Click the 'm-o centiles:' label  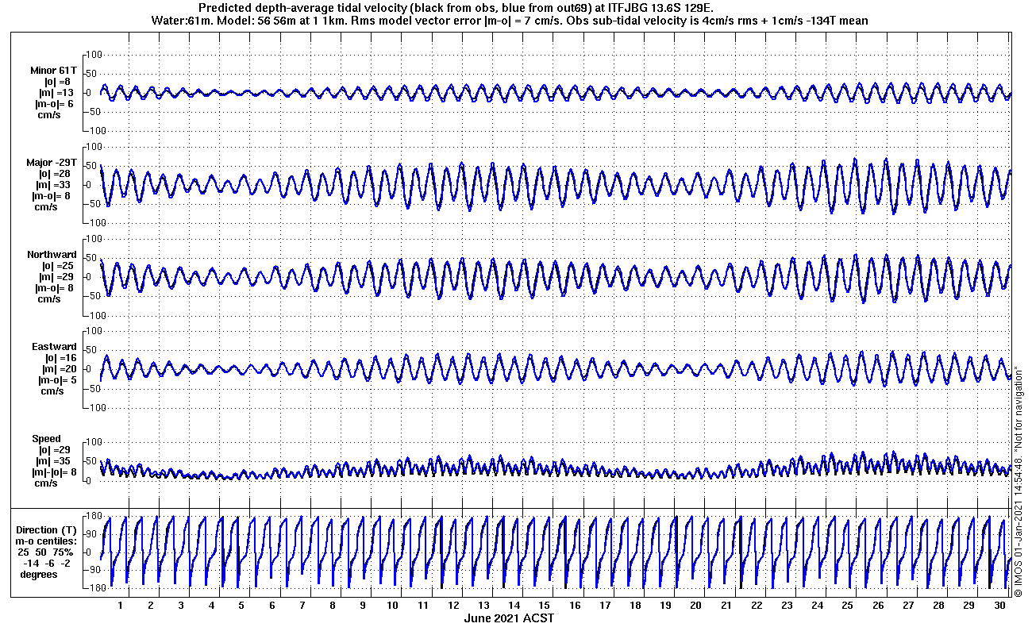[46, 541]
